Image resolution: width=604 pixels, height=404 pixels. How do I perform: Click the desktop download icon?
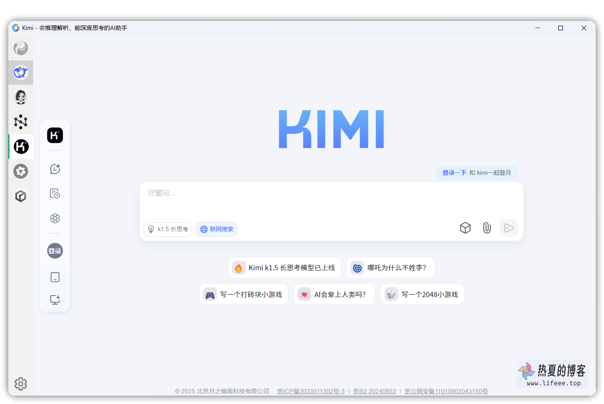(55, 300)
